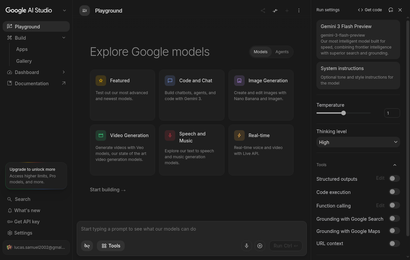Click the Real-time lightning icon
Viewport: 410px width, 260px height.
click(239, 135)
